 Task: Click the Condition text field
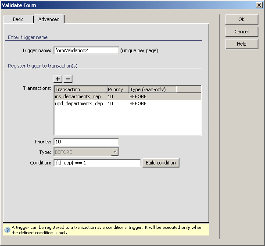(x=97, y=163)
